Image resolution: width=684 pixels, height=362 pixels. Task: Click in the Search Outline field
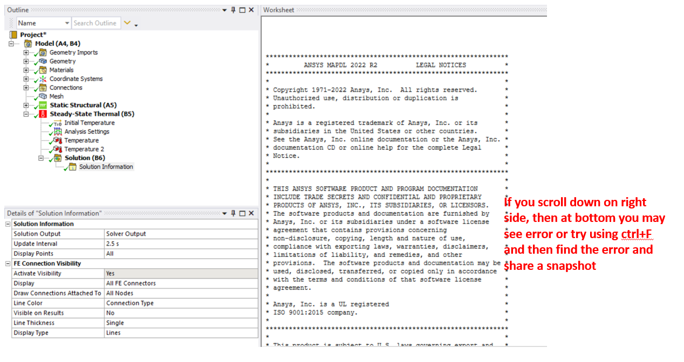95,23
